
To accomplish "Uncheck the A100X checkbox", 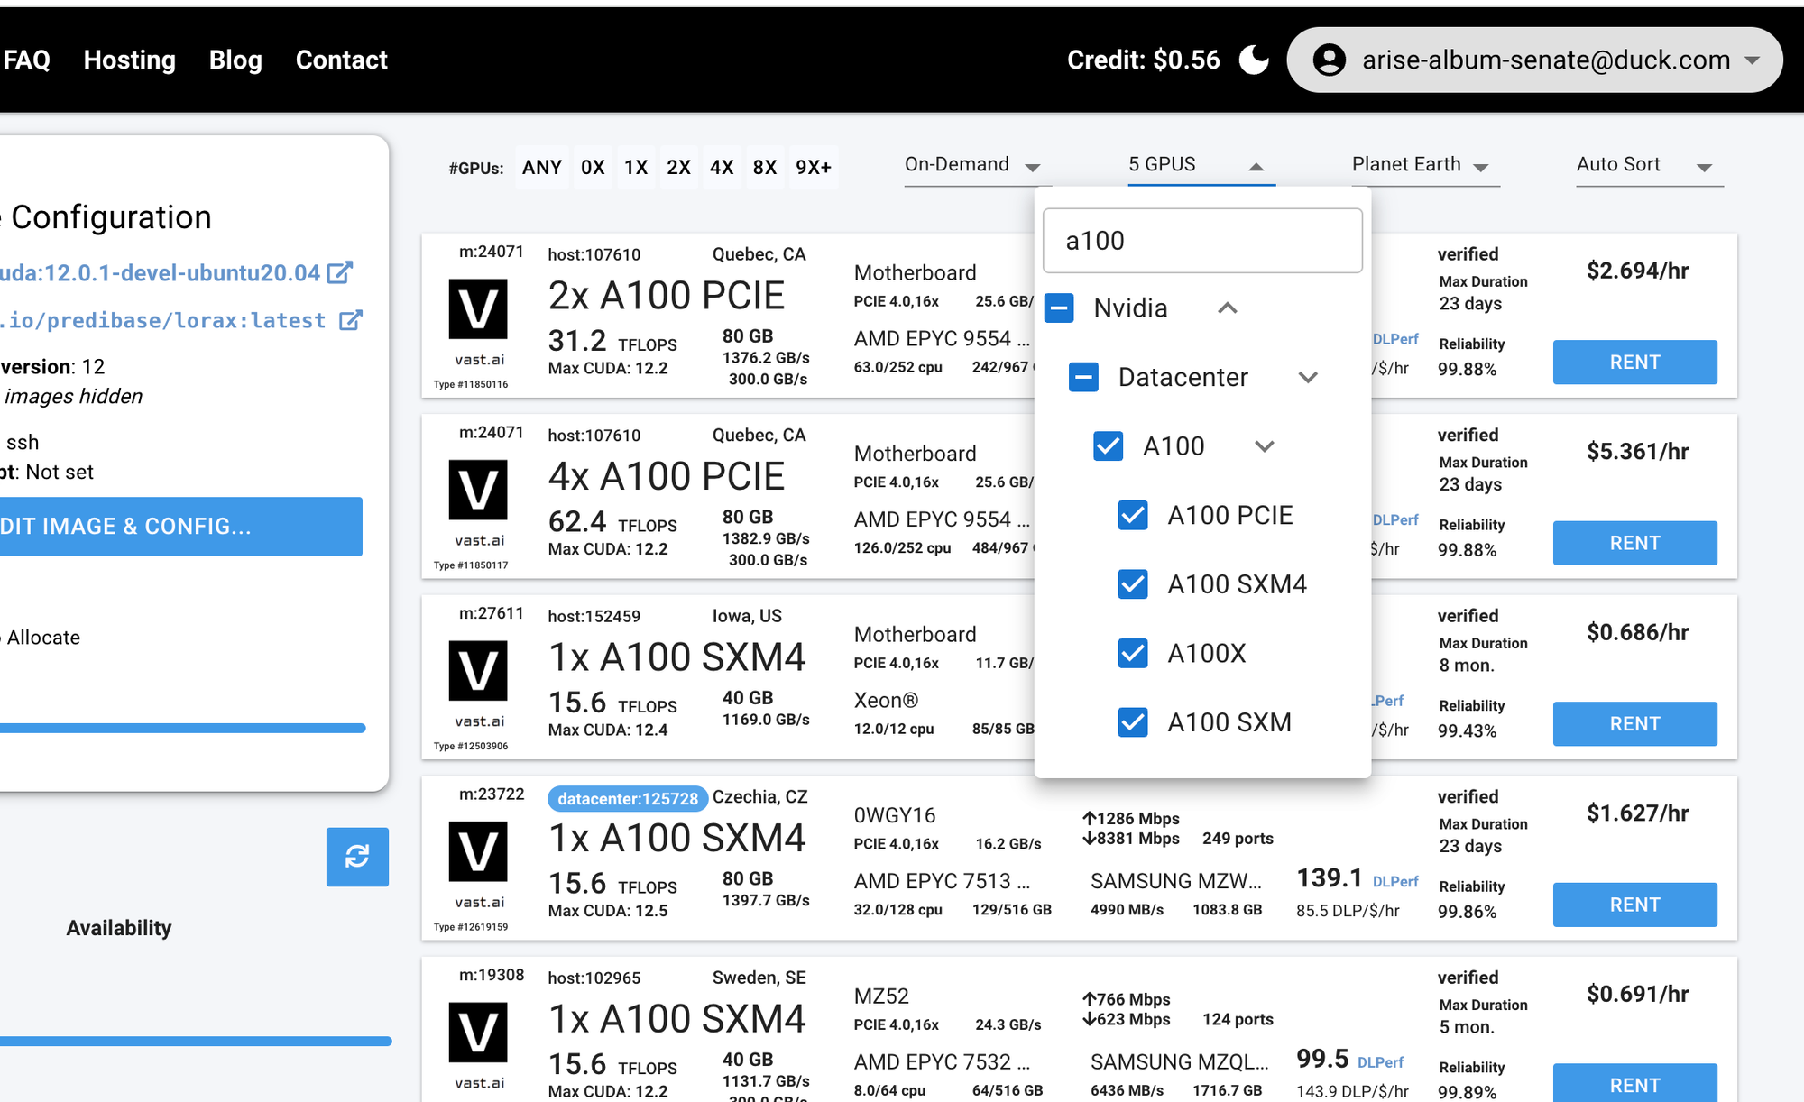I will pyautogui.click(x=1133, y=653).
